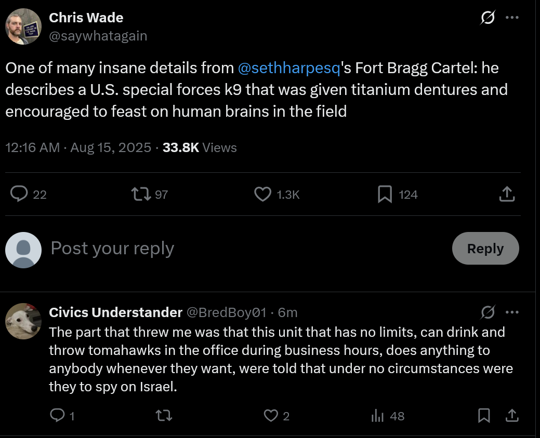Share the Civics Understander reply
The height and width of the screenshot is (438, 540).
(x=511, y=415)
